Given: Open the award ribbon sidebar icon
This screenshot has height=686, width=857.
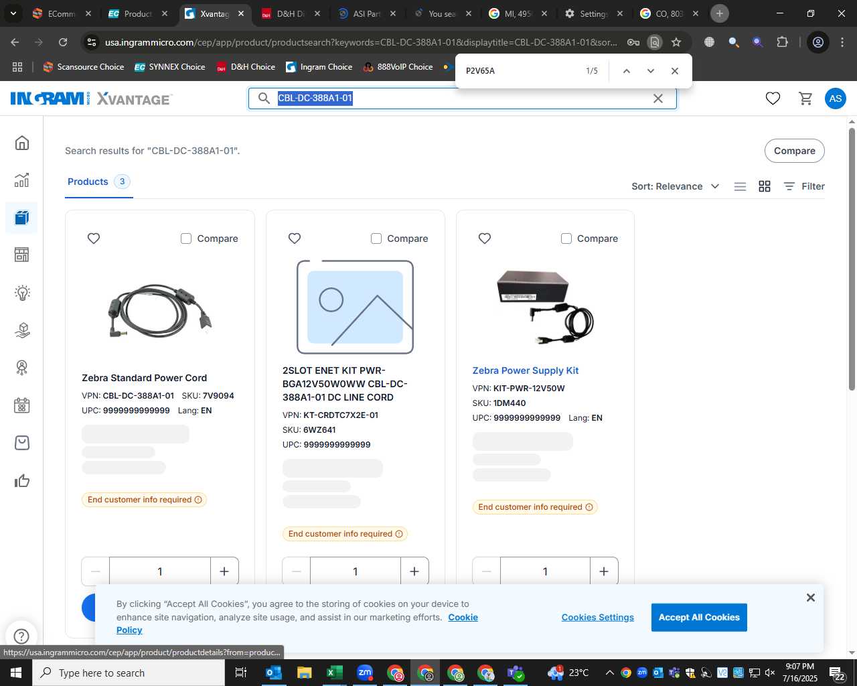Looking at the screenshot, I should click(22, 368).
